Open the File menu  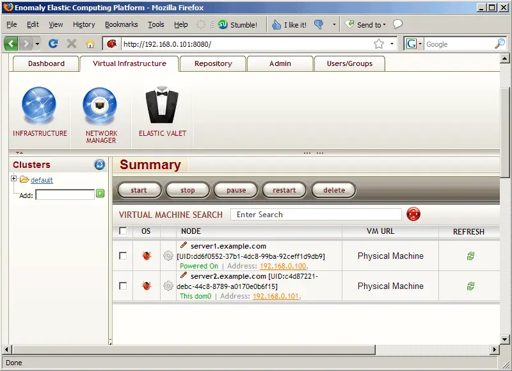click(x=12, y=24)
